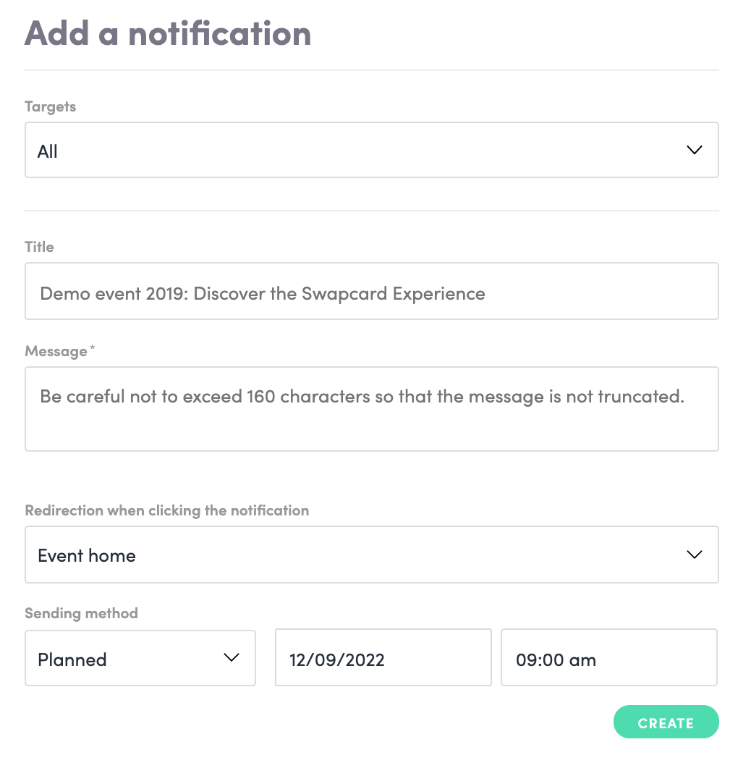Open the Targets dropdown showing All
This screenshot has height=763, width=751.
(371, 151)
